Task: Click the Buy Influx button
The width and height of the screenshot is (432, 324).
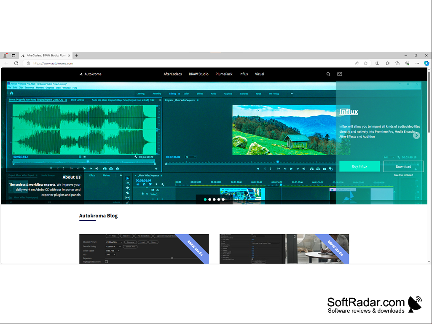Action: [x=360, y=166]
